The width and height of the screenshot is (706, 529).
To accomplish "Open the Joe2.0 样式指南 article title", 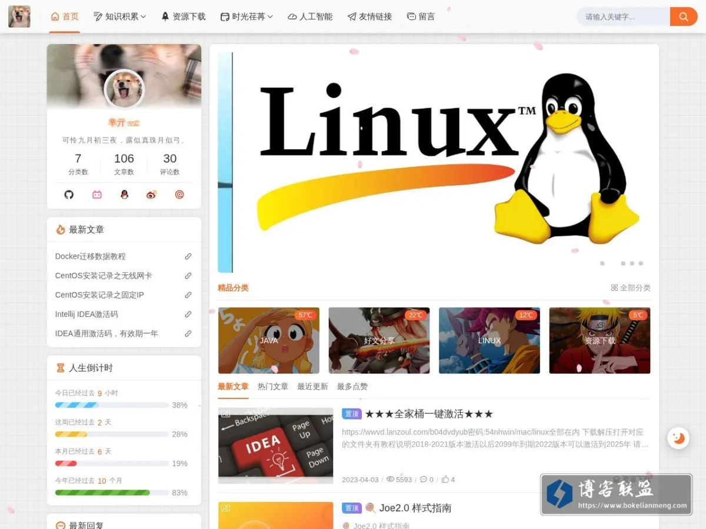I will tap(415, 508).
